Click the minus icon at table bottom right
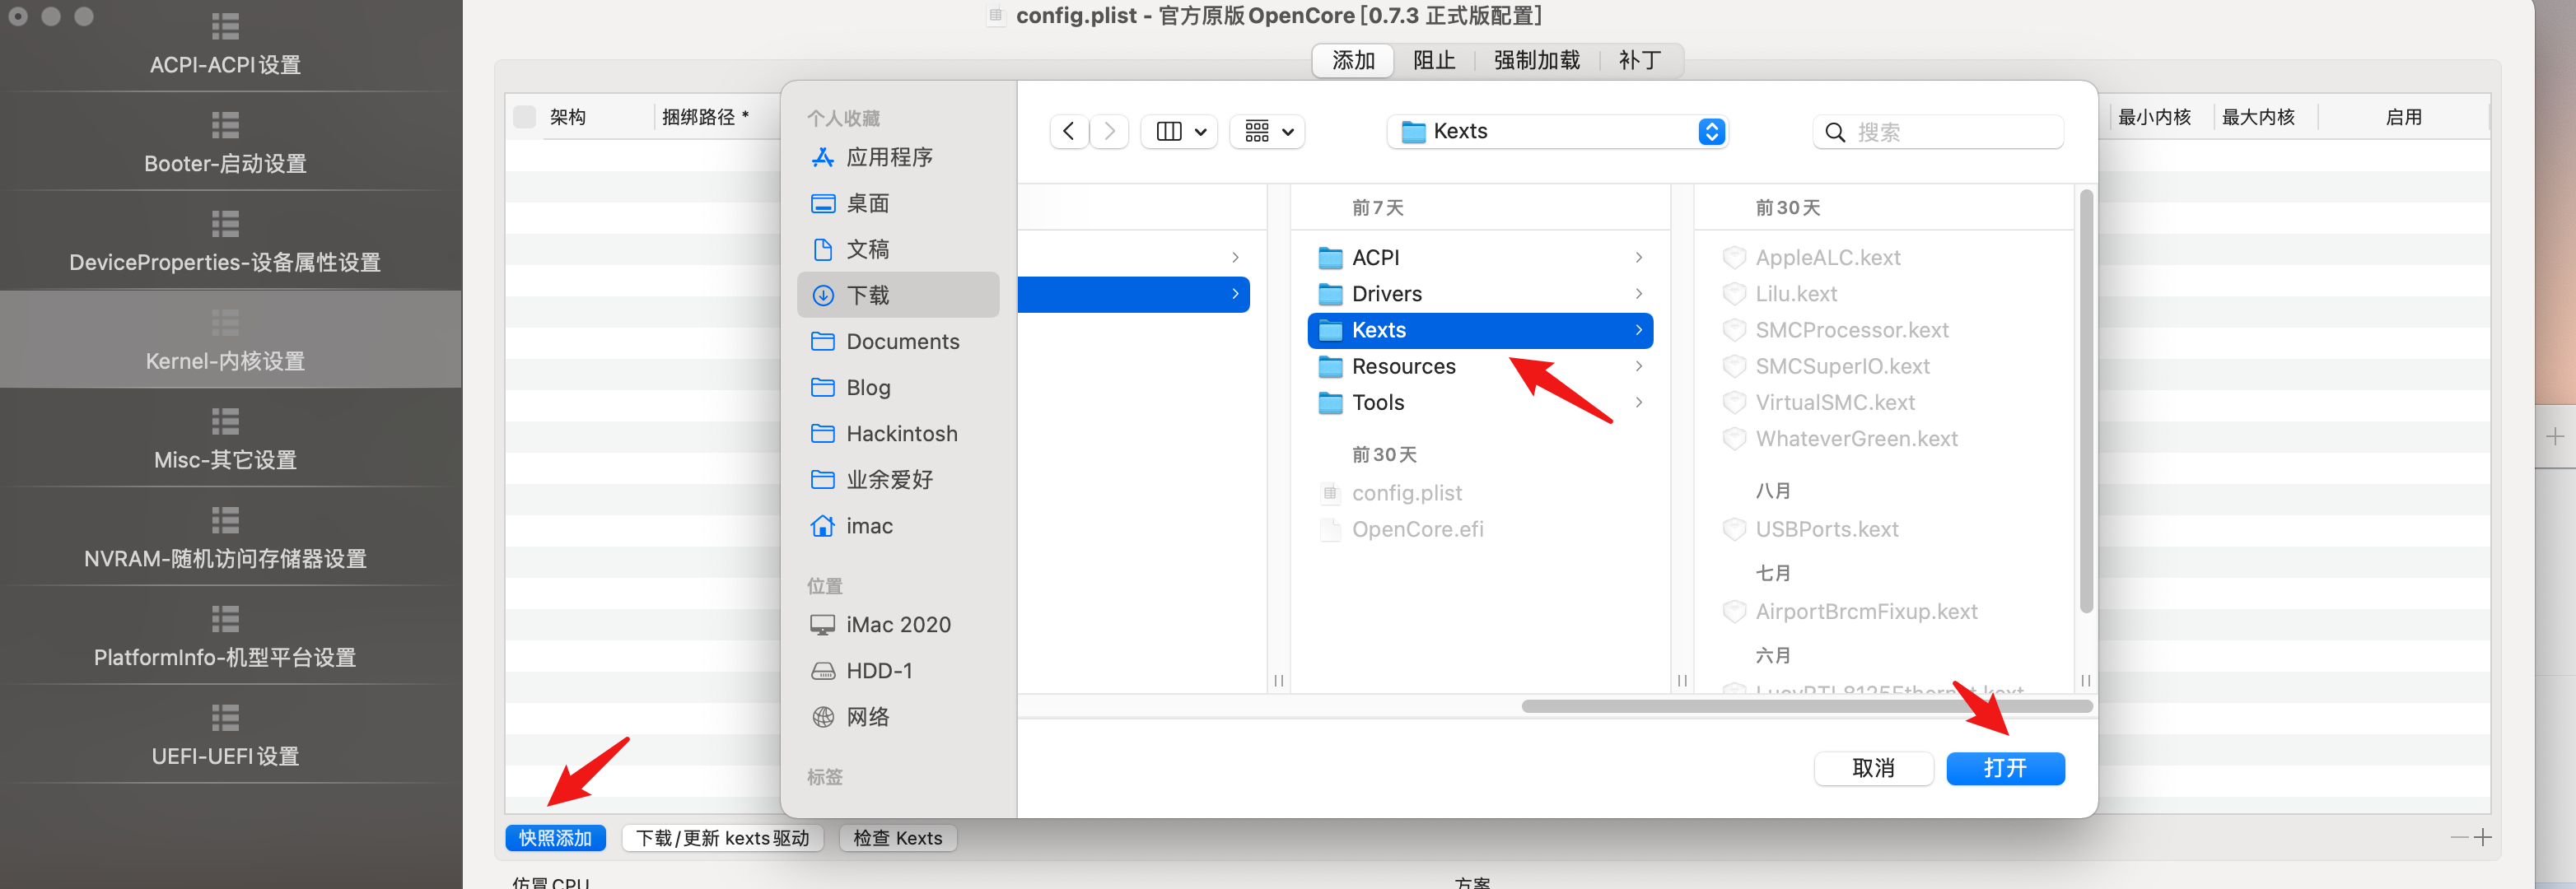Viewport: 2576px width, 889px height. (x=2460, y=837)
